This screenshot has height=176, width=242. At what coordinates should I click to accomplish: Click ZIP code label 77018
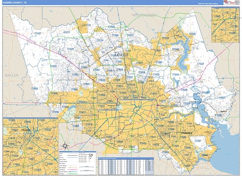tap(123, 93)
